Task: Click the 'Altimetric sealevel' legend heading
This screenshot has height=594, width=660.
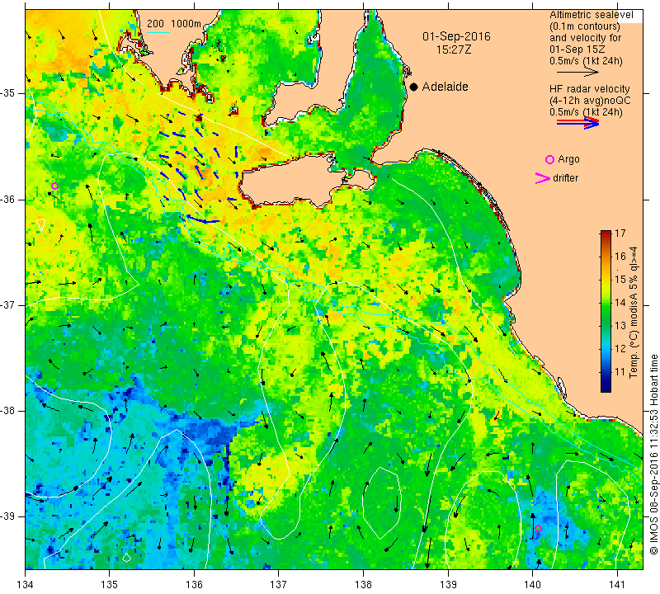Action: tap(591, 15)
